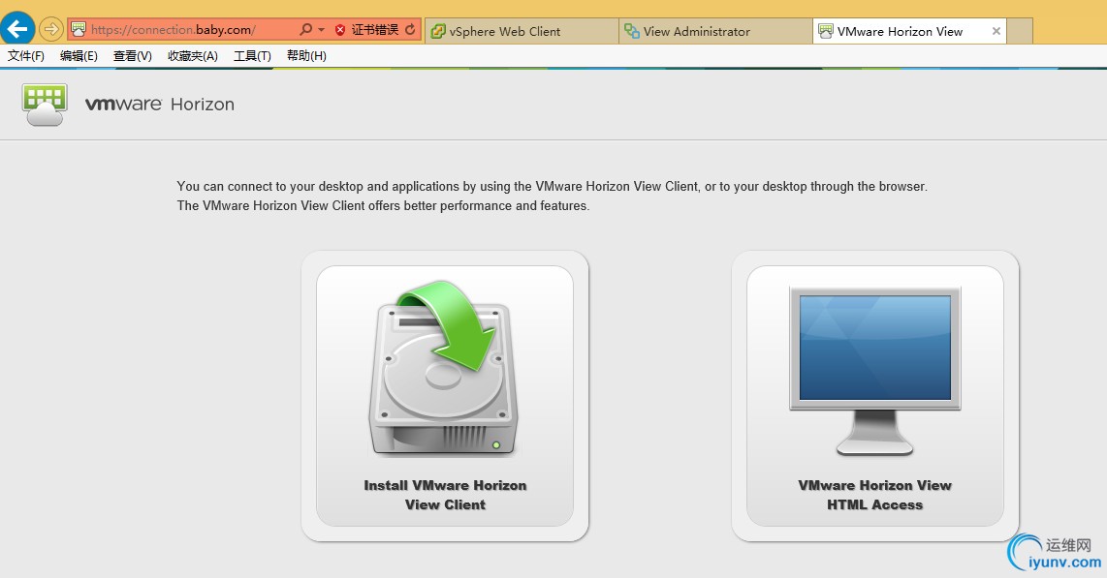Click the browser forward arrow button
This screenshot has width=1107, height=578.
[50, 30]
